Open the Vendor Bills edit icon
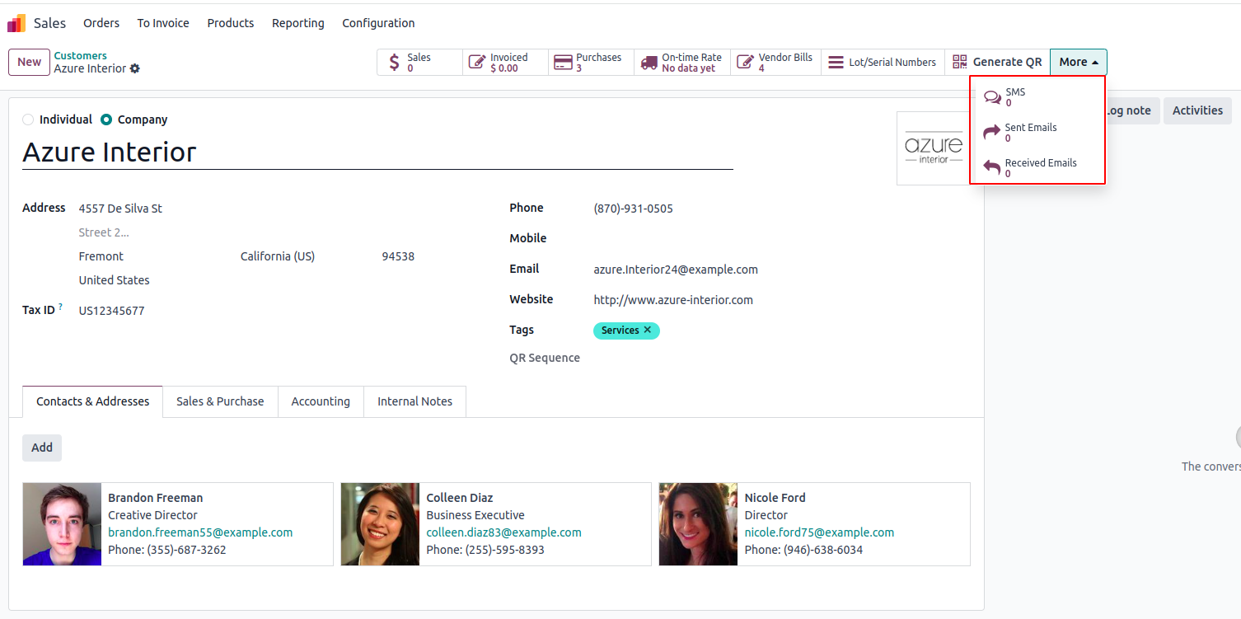Screen dimensions: 1241x619 [745, 63]
